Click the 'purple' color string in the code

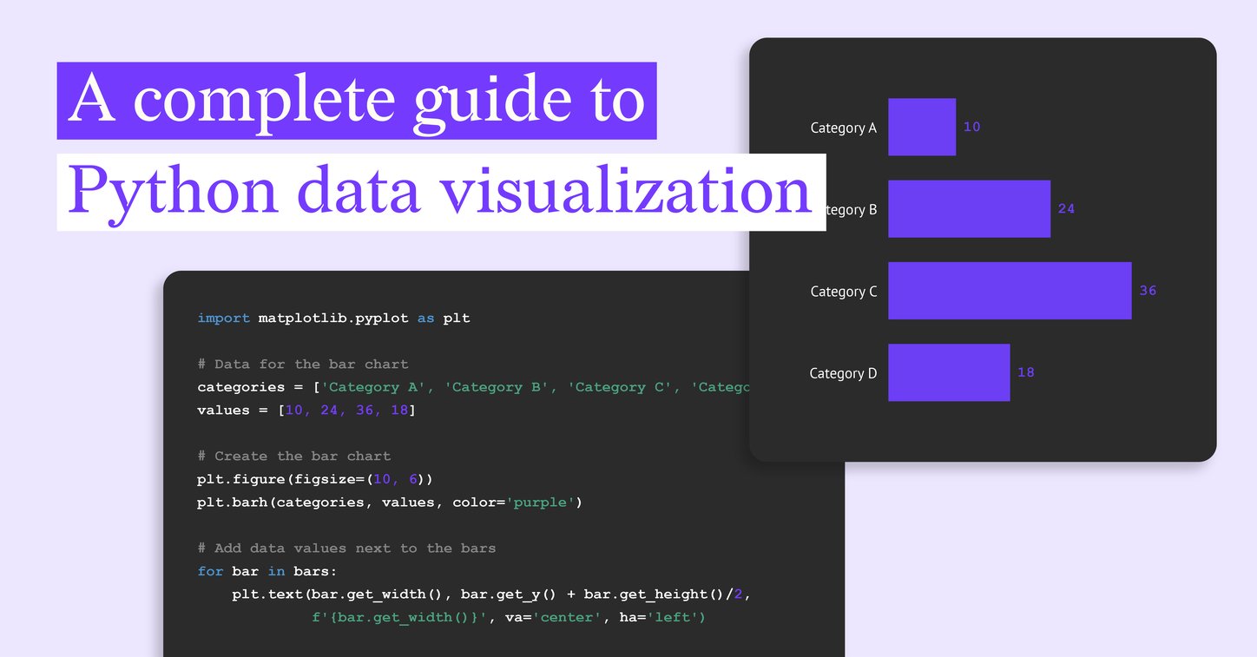(540, 502)
